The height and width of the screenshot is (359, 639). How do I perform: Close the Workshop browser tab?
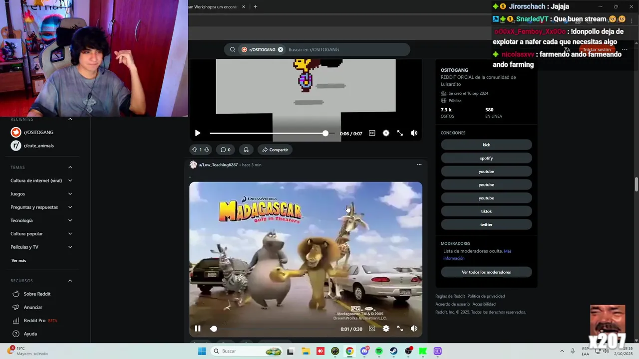[x=244, y=7]
